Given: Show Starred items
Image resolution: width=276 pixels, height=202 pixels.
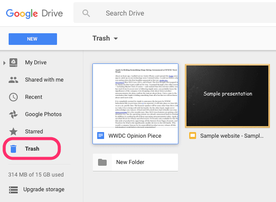Looking at the screenshot, I should pos(34,132).
